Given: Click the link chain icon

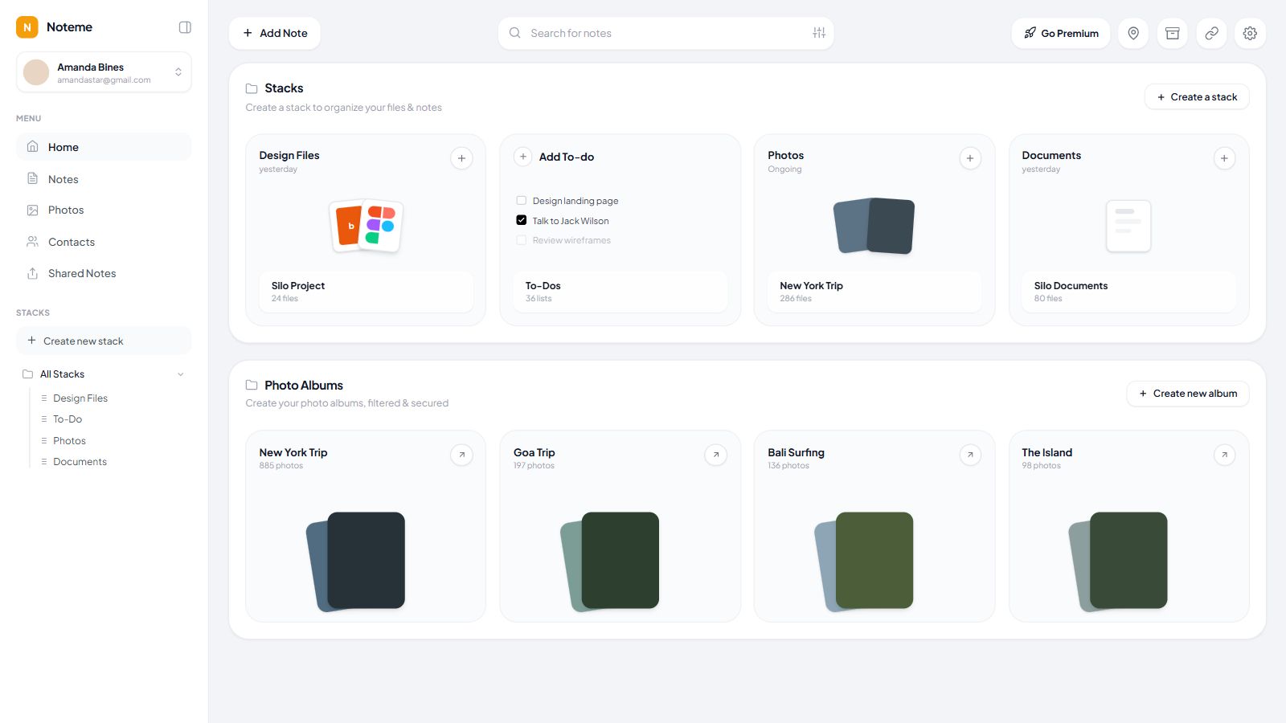Looking at the screenshot, I should coord(1211,33).
